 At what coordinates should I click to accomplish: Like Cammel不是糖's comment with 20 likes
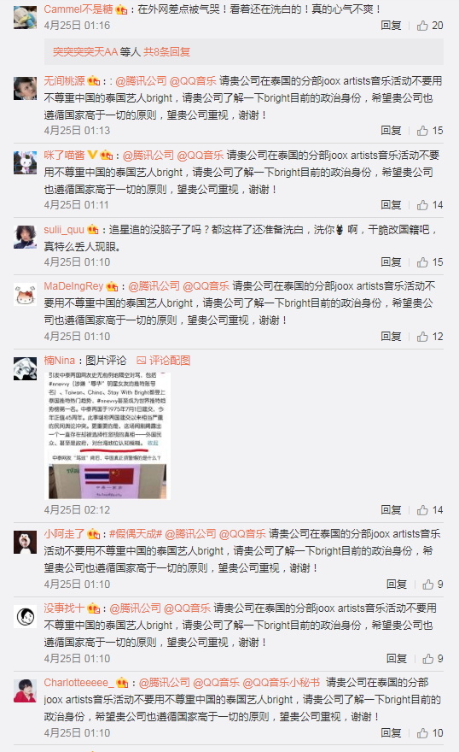(429, 26)
